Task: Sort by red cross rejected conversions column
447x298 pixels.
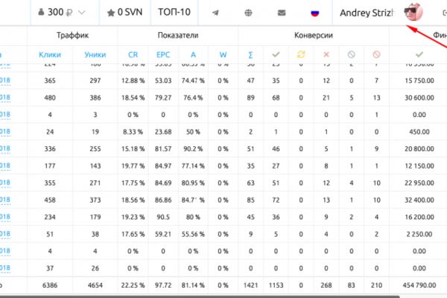Action: (x=326, y=54)
